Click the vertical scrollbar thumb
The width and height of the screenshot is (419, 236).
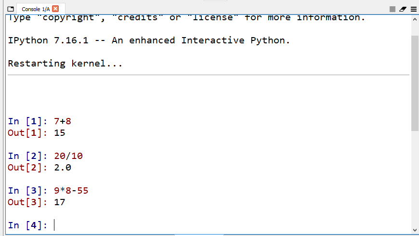click(415, 82)
